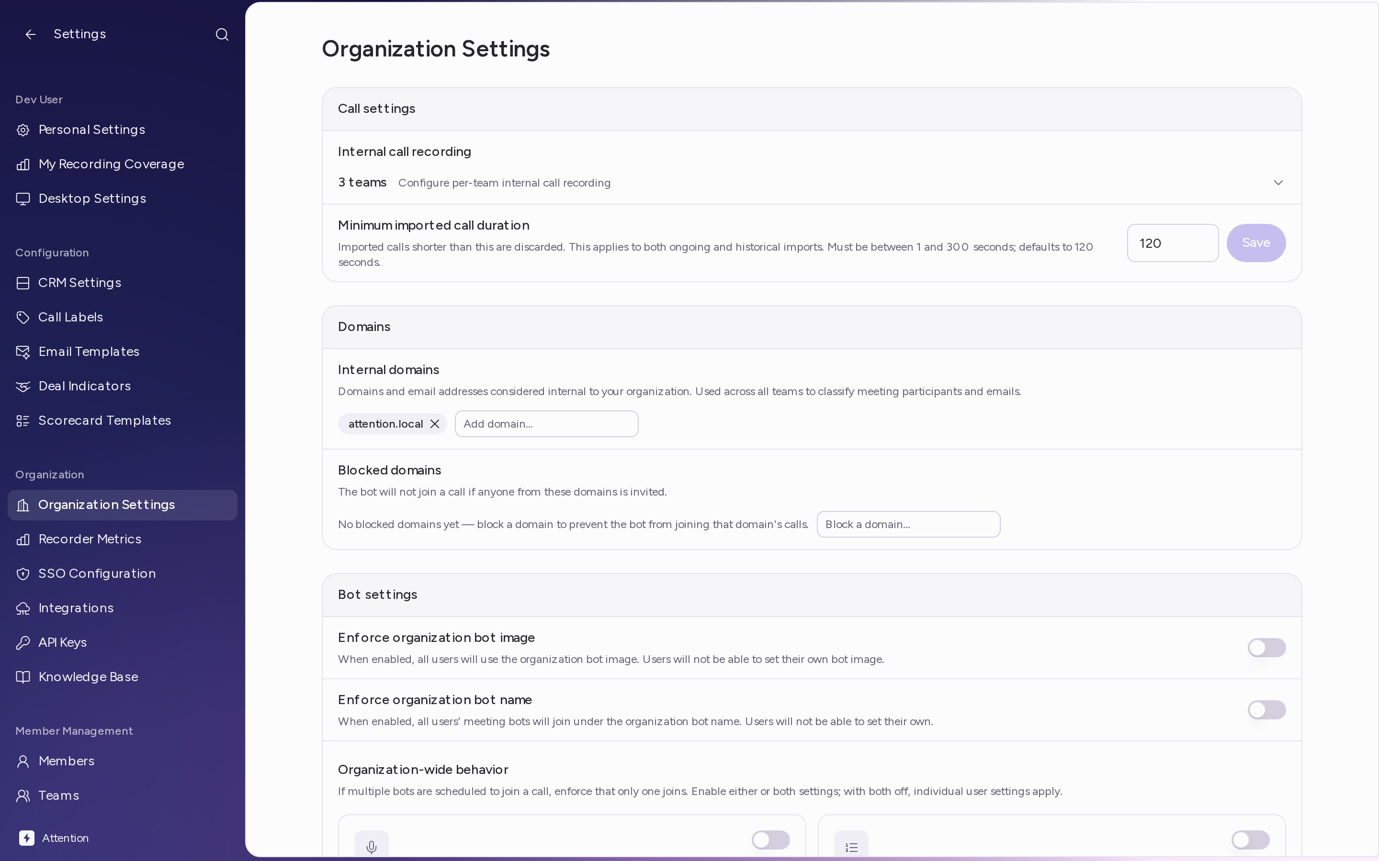Expand the 3 teams internal recording chevron

[1278, 183]
